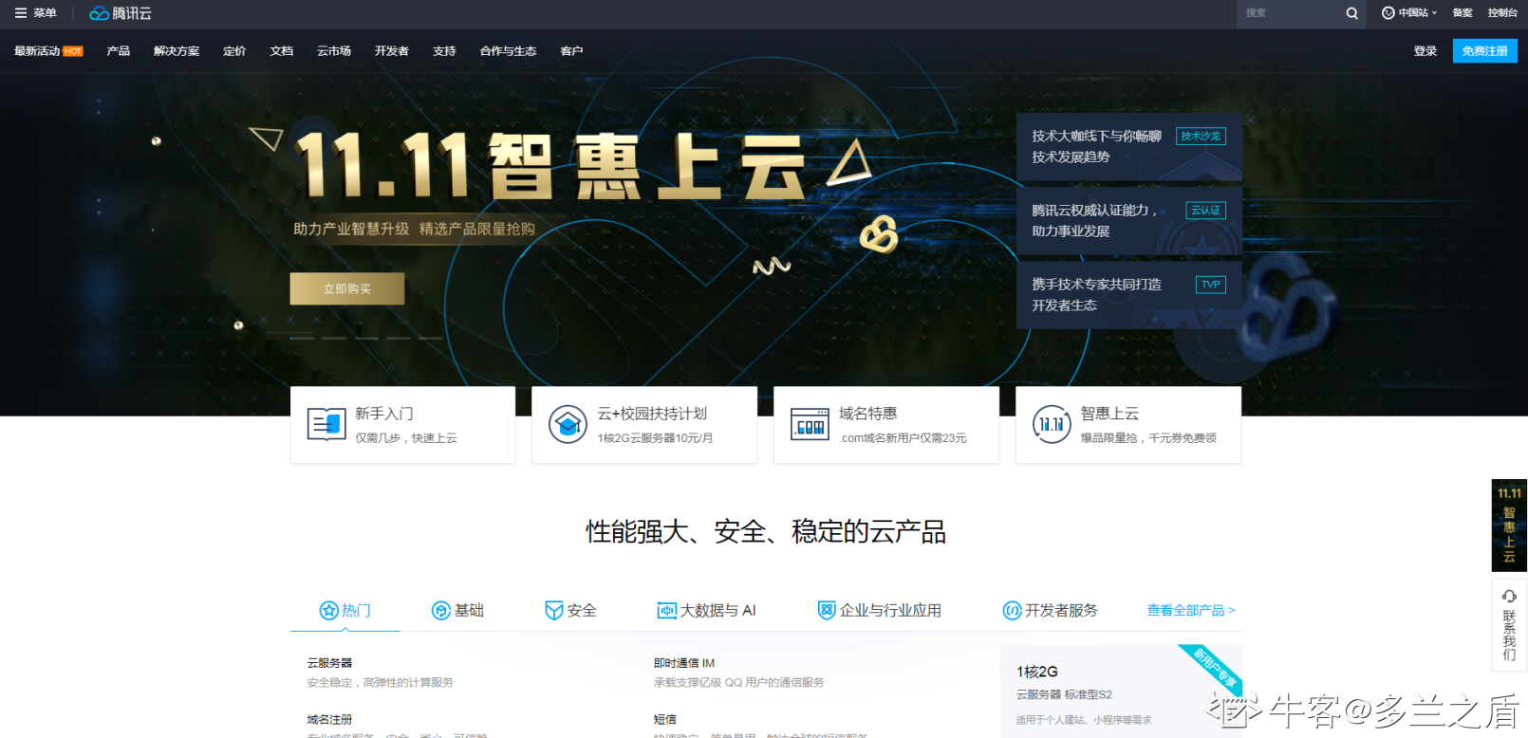Switch to the 大数据与 AI tab
1528x738 pixels.
(706, 610)
